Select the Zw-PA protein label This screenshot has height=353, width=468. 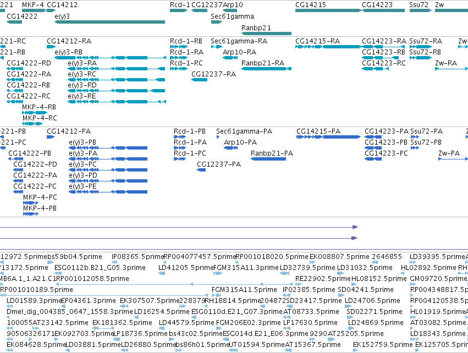(449, 153)
